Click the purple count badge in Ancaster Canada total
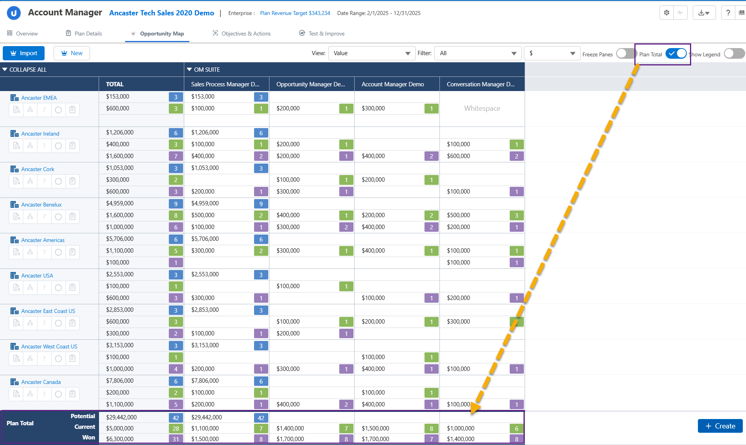Screen dimensions: 746x445 pos(176,404)
